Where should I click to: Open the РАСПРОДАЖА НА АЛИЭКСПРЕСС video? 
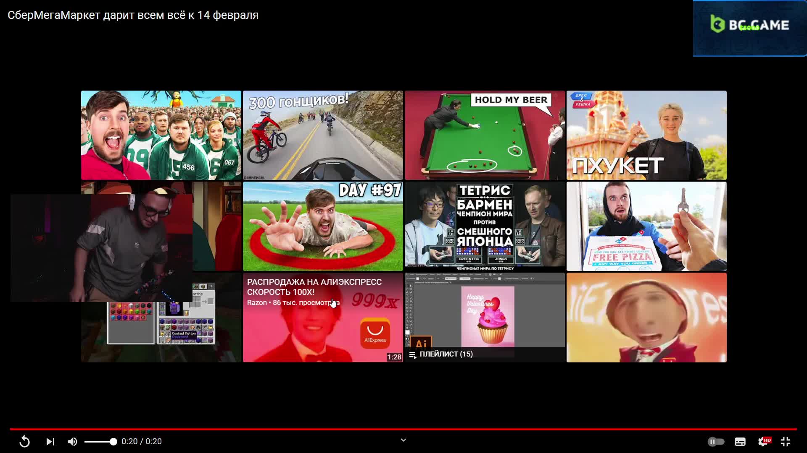[x=323, y=318]
